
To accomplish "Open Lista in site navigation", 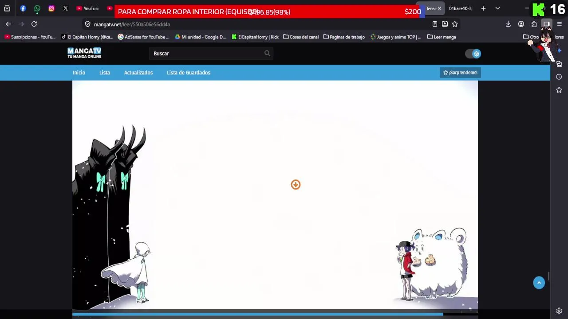I will click(105, 73).
